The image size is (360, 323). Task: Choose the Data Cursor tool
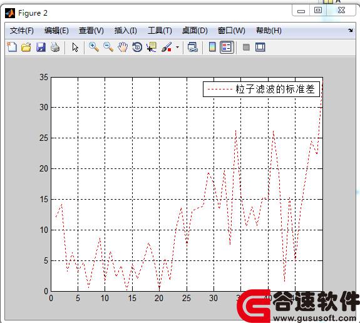pos(152,48)
